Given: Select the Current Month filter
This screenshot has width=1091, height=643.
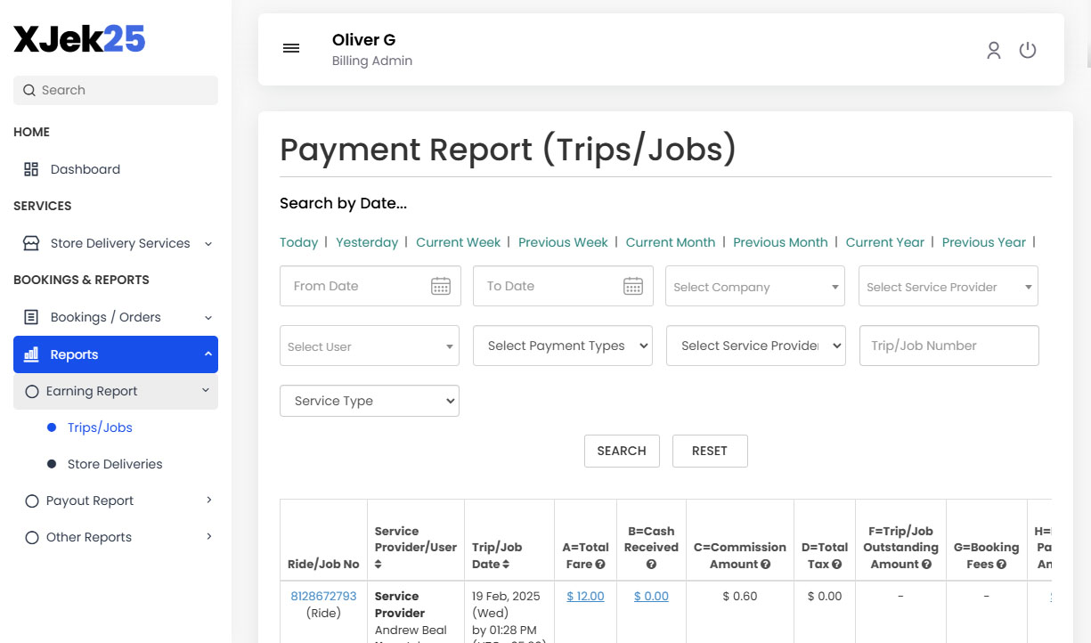Looking at the screenshot, I should click(670, 241).
